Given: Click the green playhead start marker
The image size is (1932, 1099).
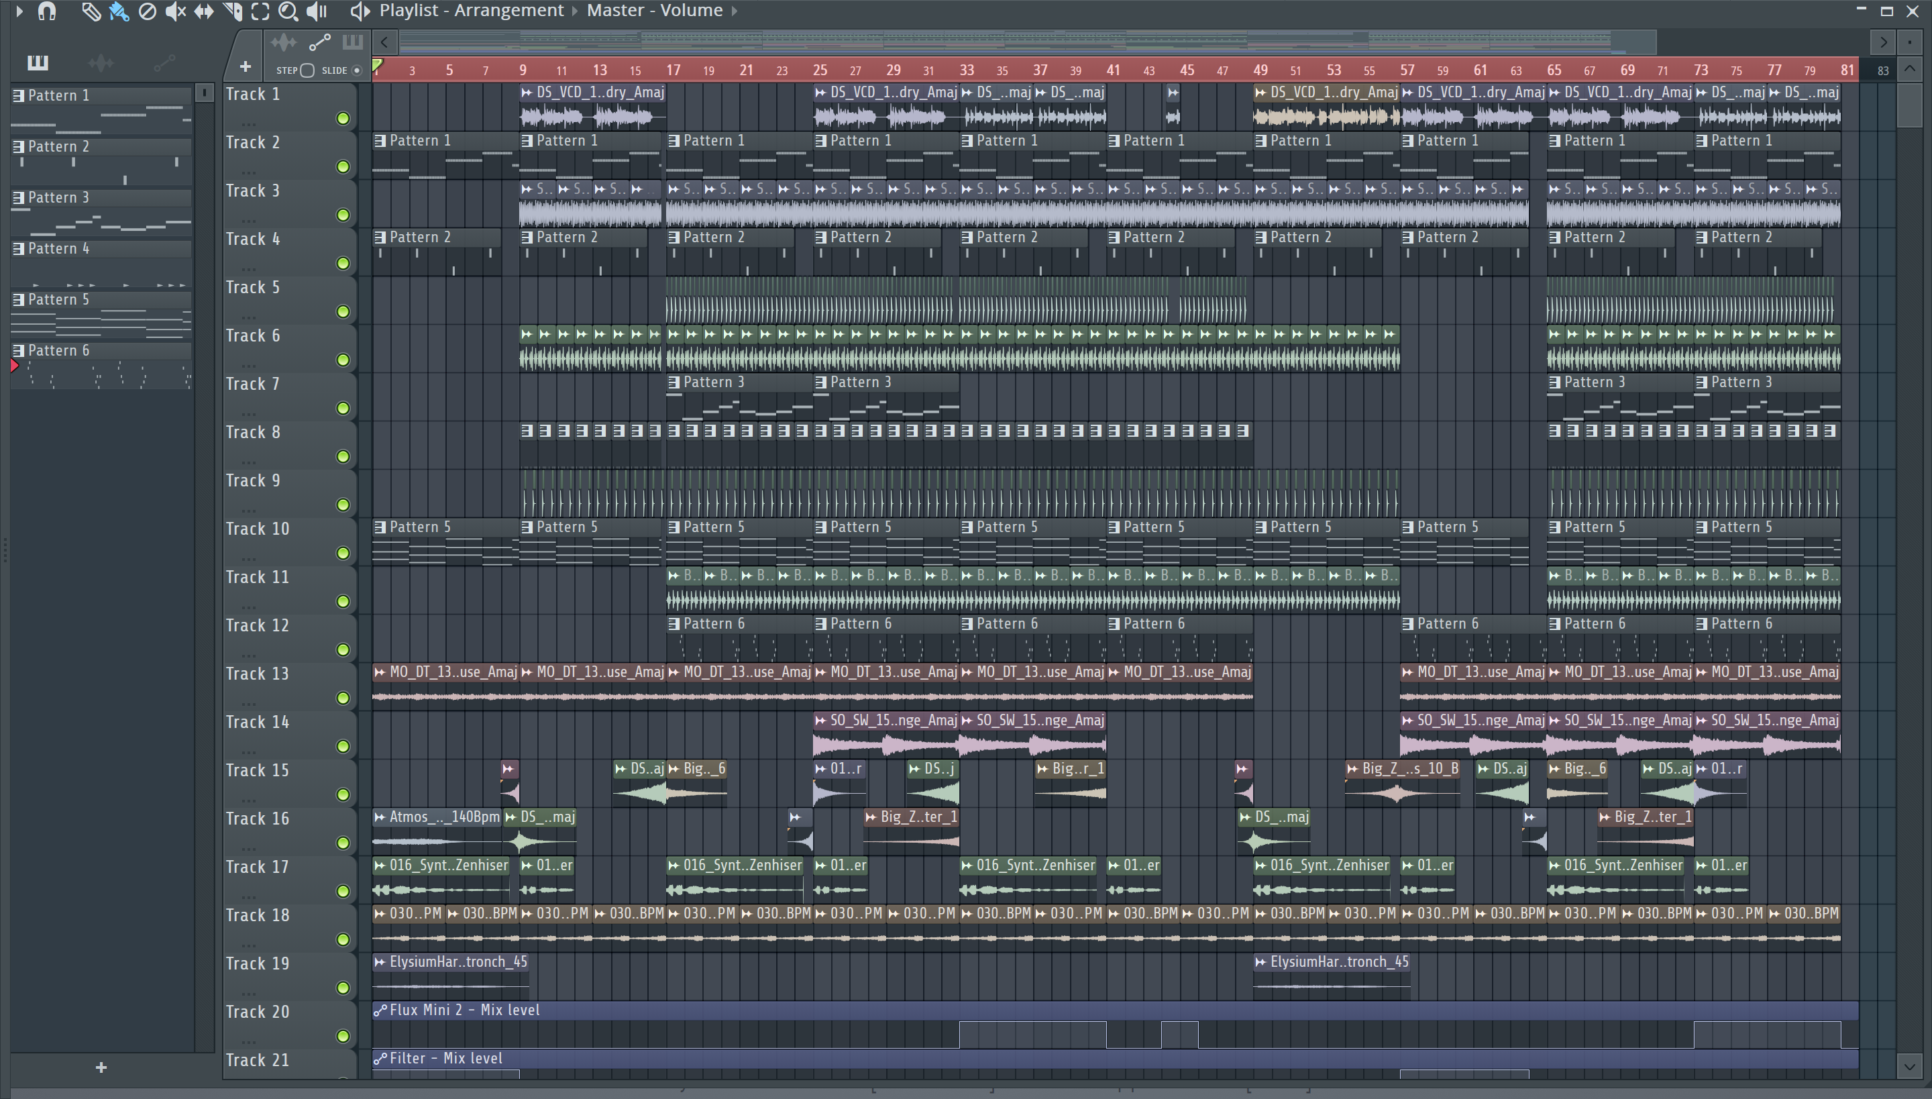Looking at the screenshot, I should (x=377, y=66).
